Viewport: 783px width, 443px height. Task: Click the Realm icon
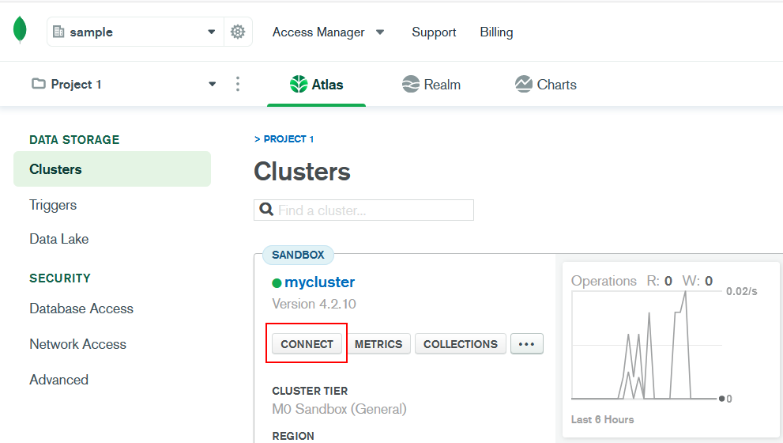point(411,84)
